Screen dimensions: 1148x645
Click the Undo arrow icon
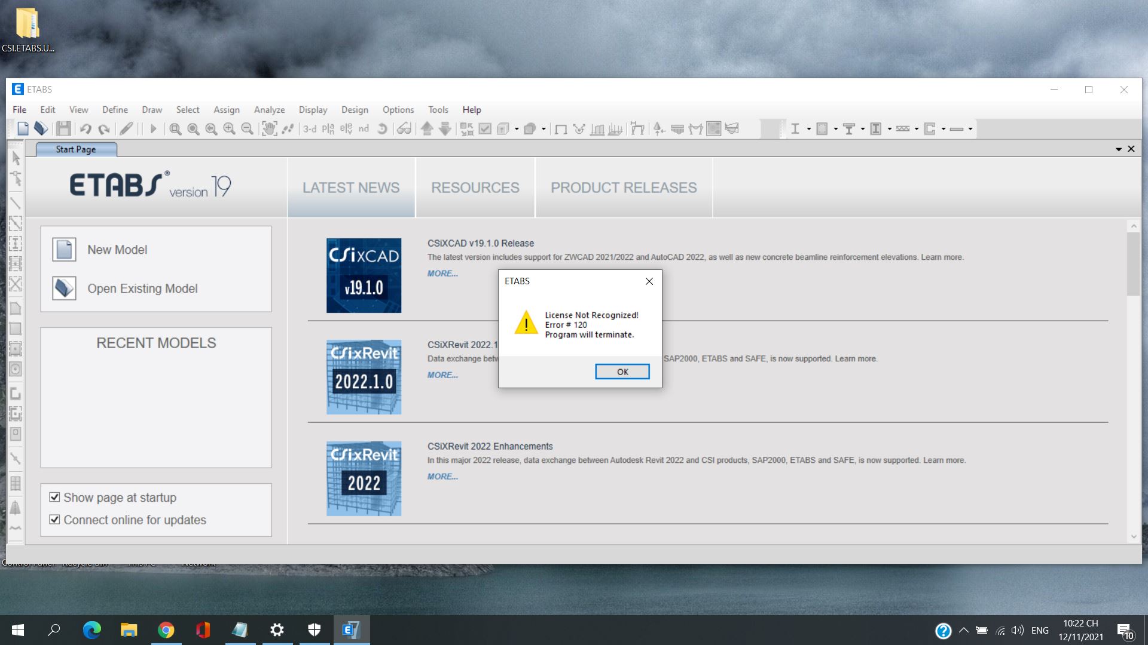tap(86, 128)
